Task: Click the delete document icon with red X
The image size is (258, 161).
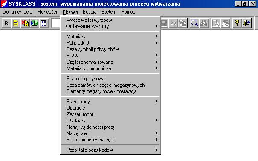Action: (x=25, y=23)
